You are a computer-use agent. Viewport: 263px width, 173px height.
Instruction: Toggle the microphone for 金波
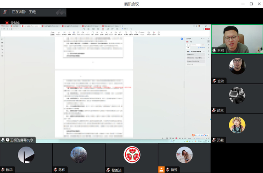[214, 81]
